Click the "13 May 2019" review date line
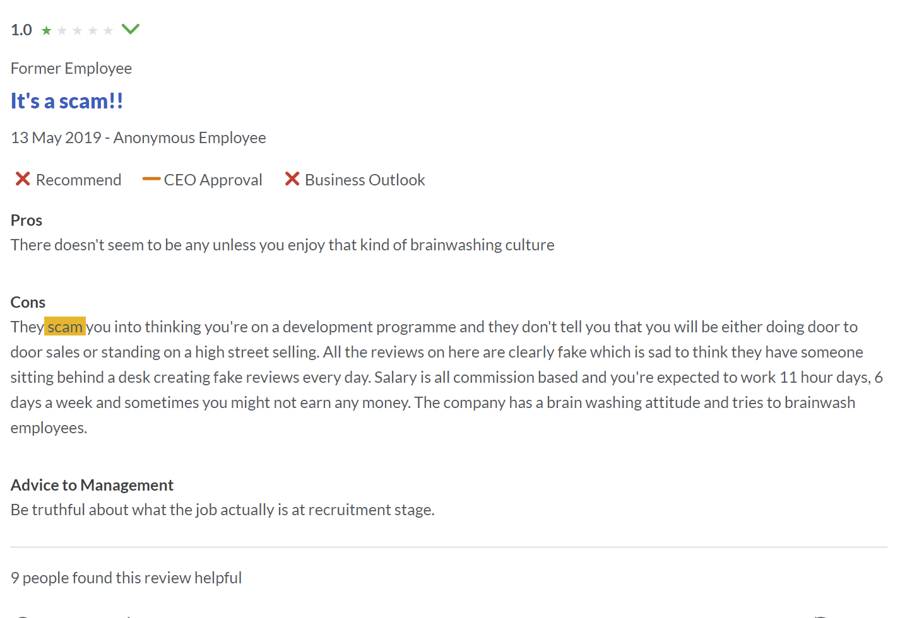The height and width of the screenshot is (618, 900). pyautogui.click(x=56, y=137)
